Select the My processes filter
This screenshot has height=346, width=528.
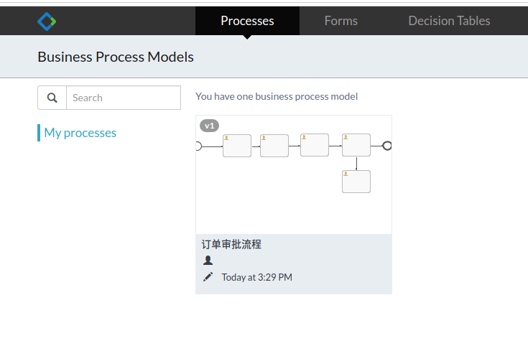click(x=80, y=133)
